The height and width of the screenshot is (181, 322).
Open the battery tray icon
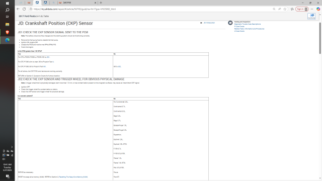8,155
